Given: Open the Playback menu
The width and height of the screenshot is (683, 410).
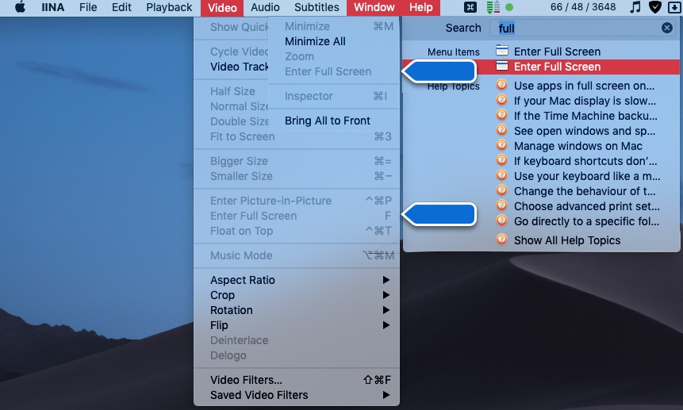Looking at the screenshot, I should (169, 7).
